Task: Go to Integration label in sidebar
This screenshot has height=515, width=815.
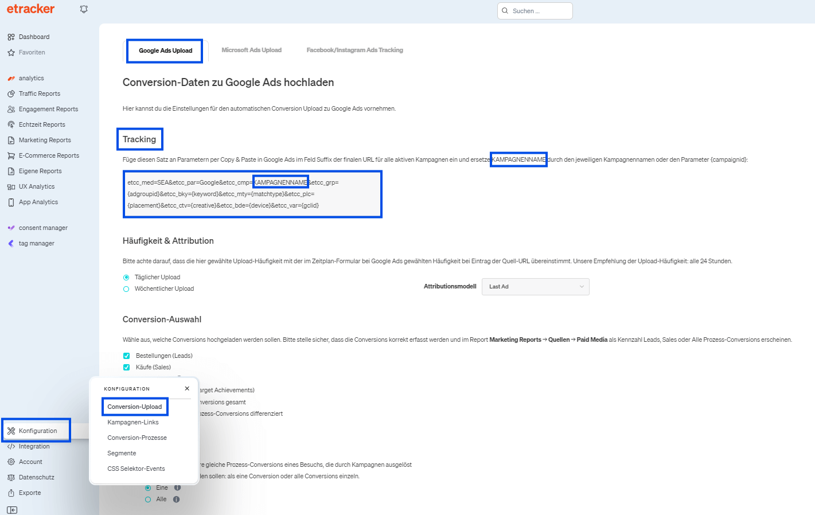Action: tap(34, 446)
